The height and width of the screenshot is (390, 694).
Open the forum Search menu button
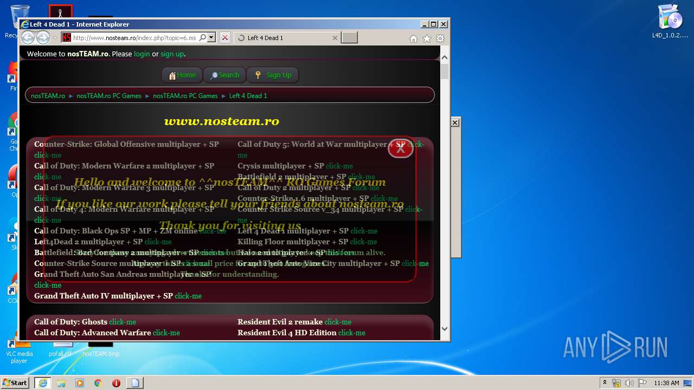point(224,75)
